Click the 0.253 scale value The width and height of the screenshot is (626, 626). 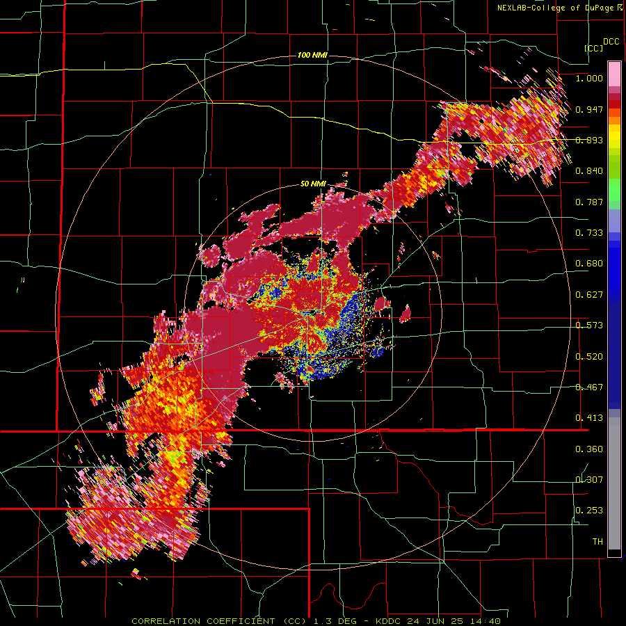click(589, 511)
